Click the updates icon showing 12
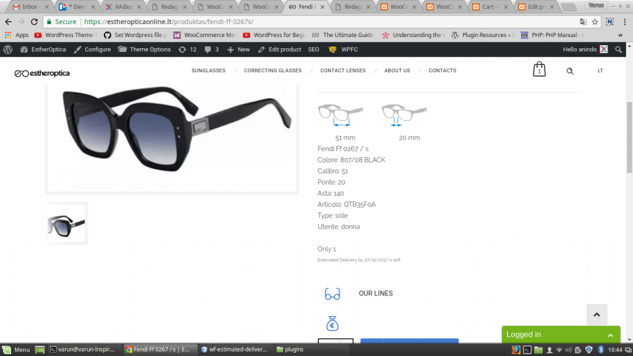The width and height of the screenshot is (633, 356). pyautogui.click(x=188, y=49)
